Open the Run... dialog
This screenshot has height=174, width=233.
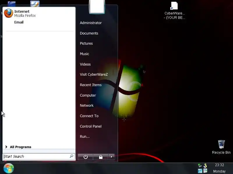tap(85, 136)
